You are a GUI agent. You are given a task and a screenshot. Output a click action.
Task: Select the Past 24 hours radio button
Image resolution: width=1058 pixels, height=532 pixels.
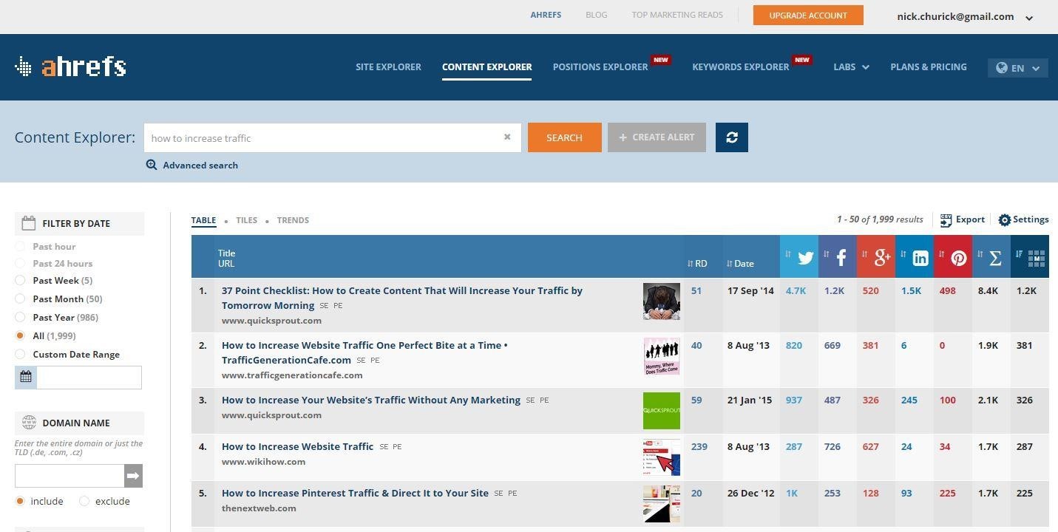[20, 263]
